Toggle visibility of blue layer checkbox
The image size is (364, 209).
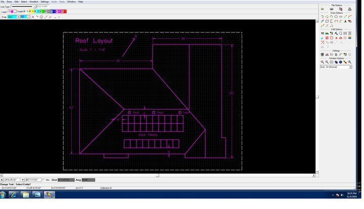click(x=51, y=11)
